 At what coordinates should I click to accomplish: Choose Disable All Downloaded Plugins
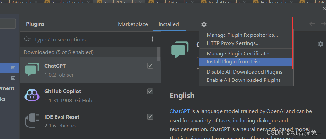(246, 72)
